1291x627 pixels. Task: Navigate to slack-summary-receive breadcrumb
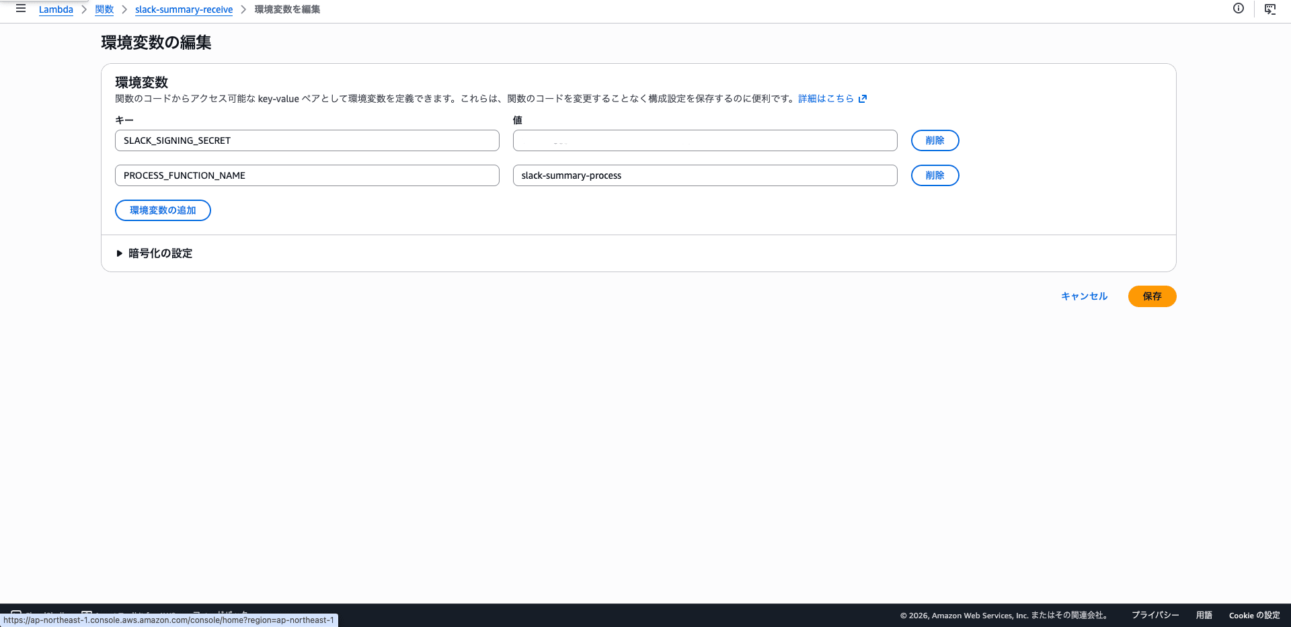(x=184, y=9)
